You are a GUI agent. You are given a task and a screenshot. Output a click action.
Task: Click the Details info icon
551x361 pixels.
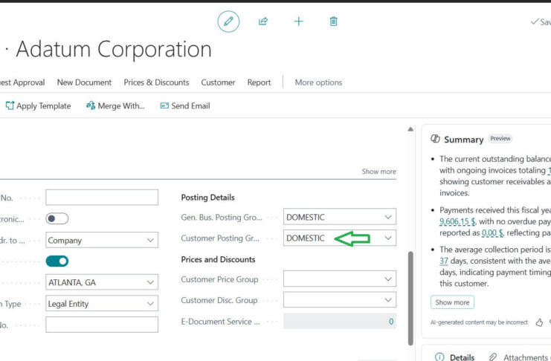(x=439, y=357)
